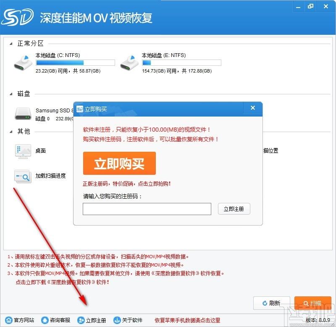Click the C: drive usage bar

click(76, 62)
